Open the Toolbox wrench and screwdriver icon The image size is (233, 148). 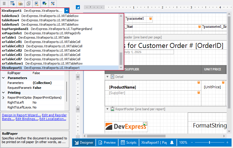(52, 3)
